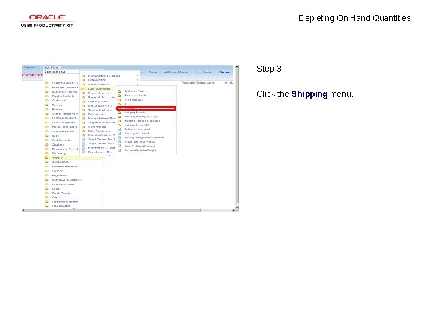This screenshot has width=433, height=325.
Task: Click the vertical scrollbar down arrow
Action: 237,207
